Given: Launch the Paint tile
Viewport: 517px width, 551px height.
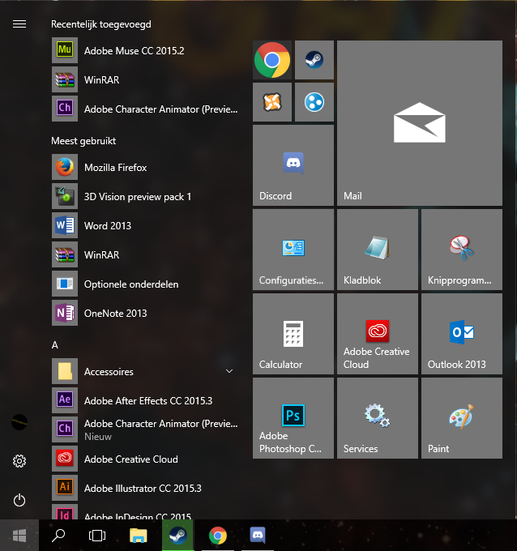Looking at the screenshot, I should click(462, 418).
